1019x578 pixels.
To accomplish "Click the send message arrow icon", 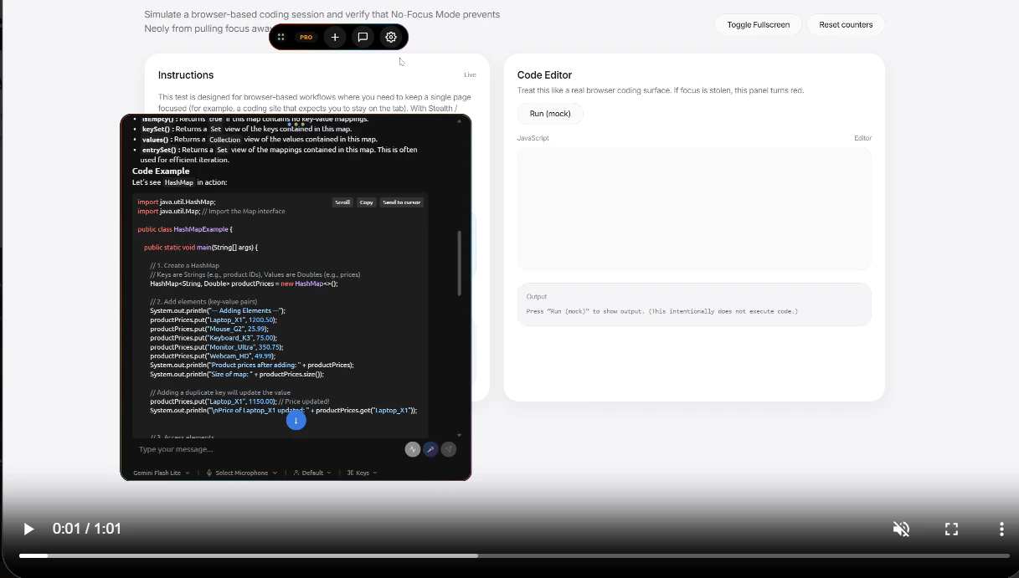I will click(x=449, y=449).
